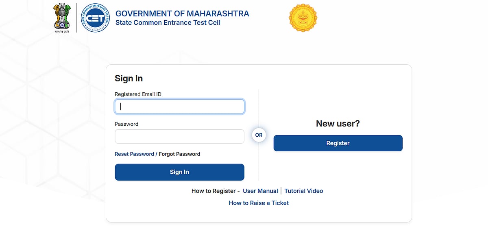Open the User Manual link

[x=260, y=191]
